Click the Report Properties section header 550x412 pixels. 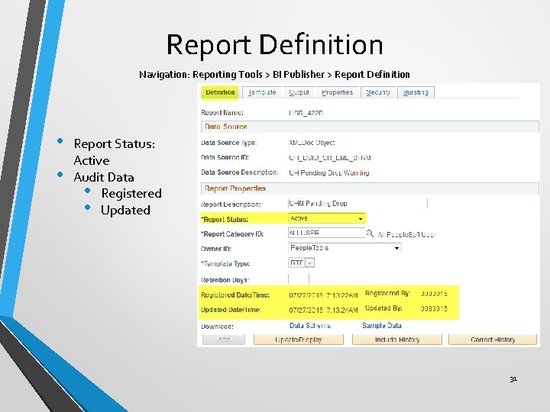pyautogui.click(x=370, y=188)
